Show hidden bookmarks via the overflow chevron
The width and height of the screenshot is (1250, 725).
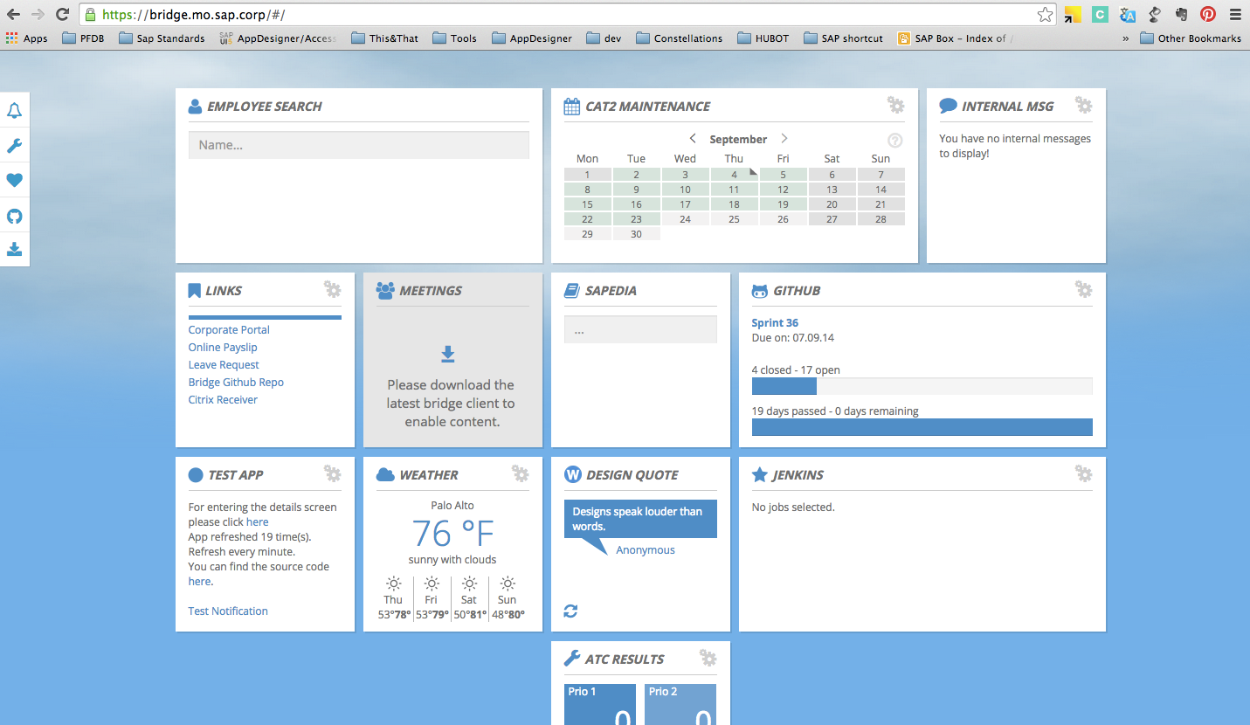[x=1125, y=38]
